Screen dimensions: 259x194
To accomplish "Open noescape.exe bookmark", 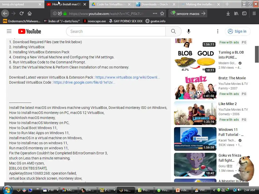I will 95,21.
